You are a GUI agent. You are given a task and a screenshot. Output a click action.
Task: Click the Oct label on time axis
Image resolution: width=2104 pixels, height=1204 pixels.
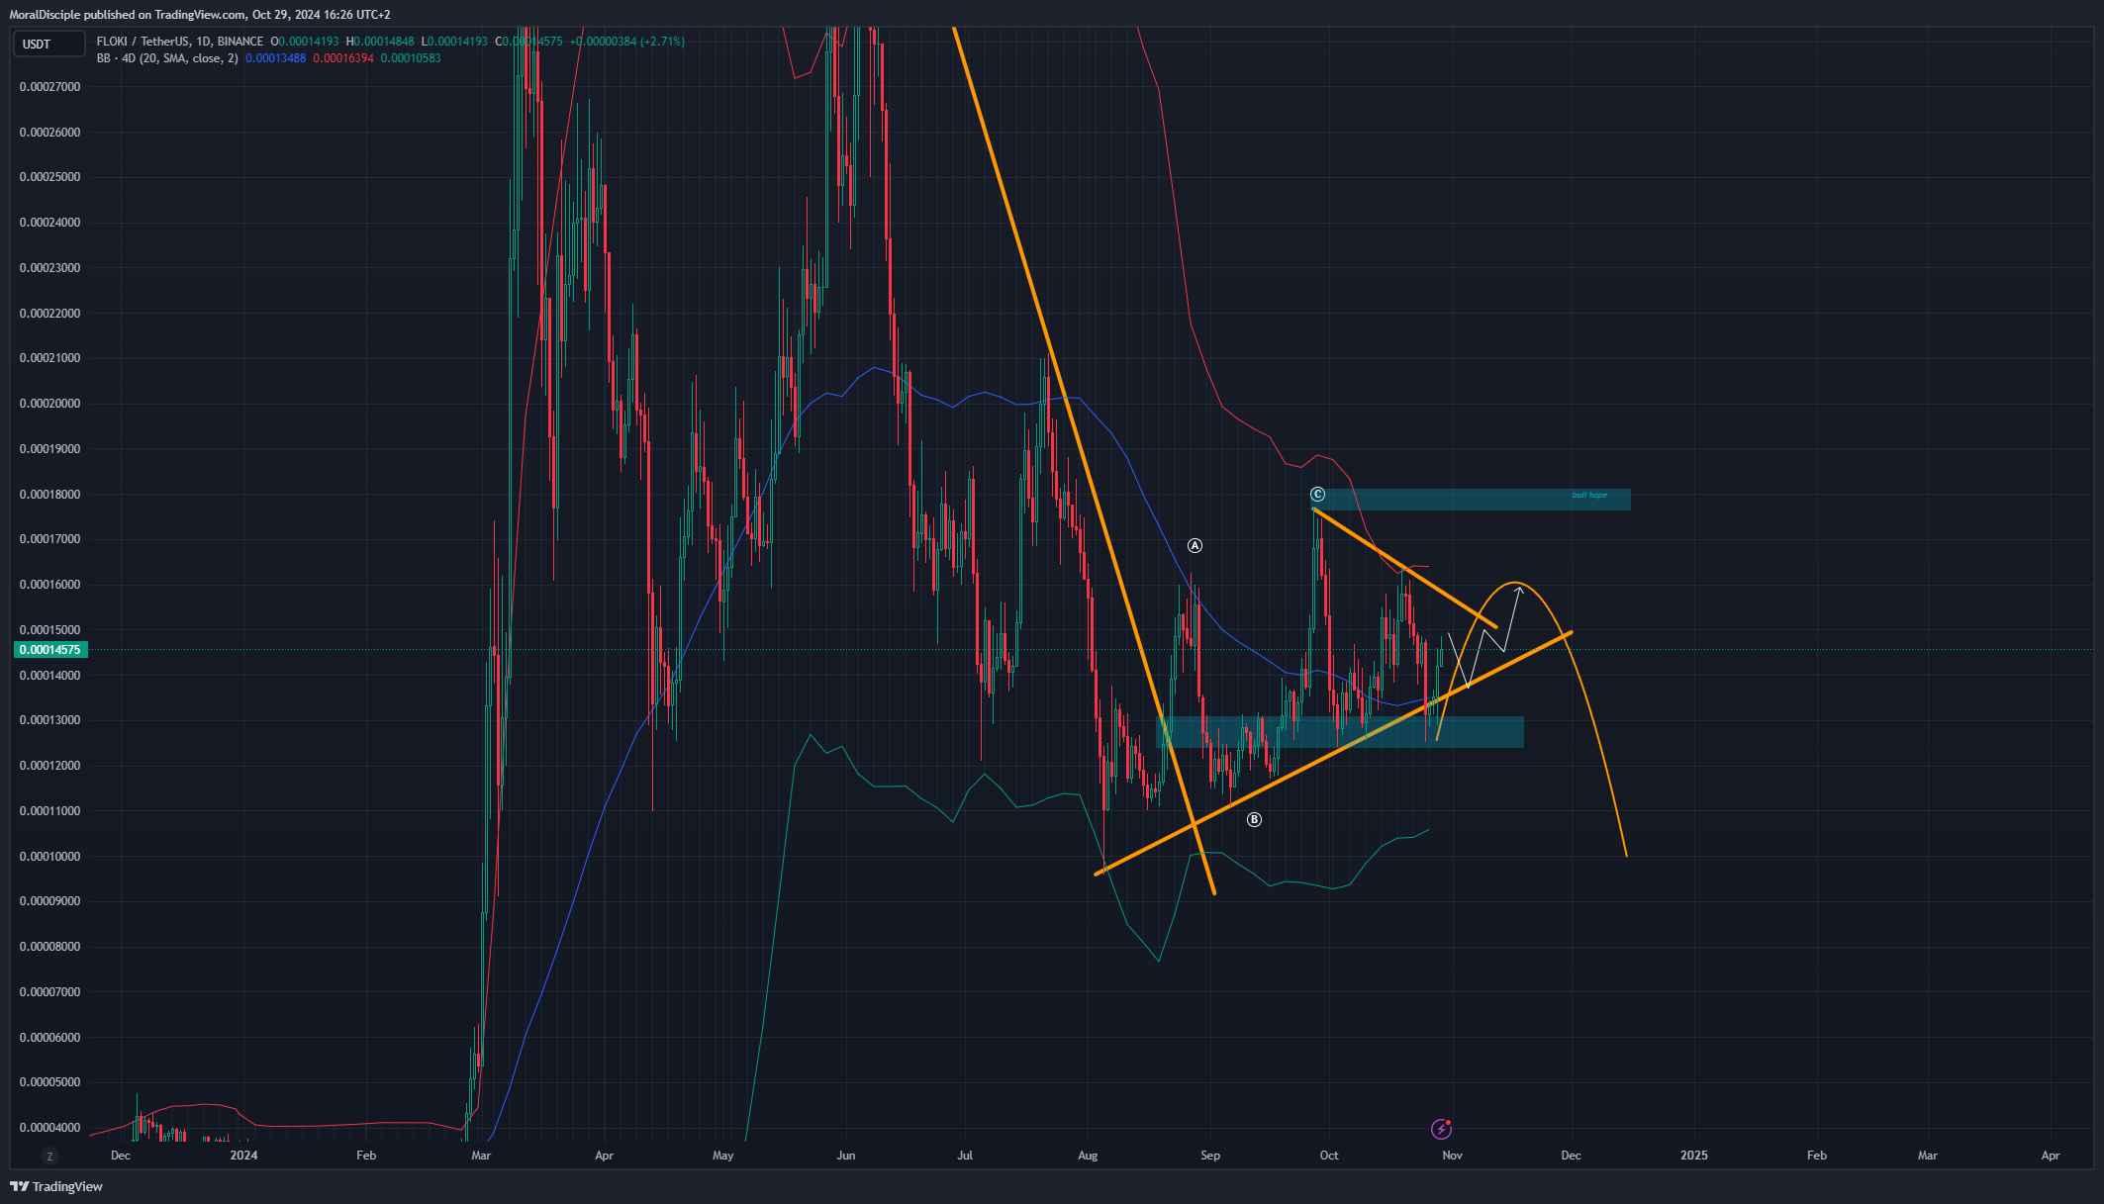point(1329,1156)
